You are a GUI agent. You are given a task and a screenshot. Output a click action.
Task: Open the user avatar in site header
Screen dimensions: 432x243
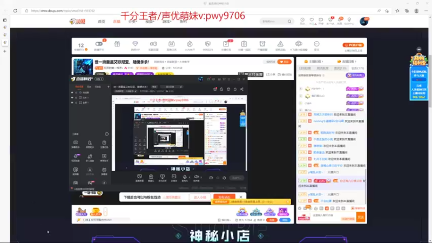364,21
